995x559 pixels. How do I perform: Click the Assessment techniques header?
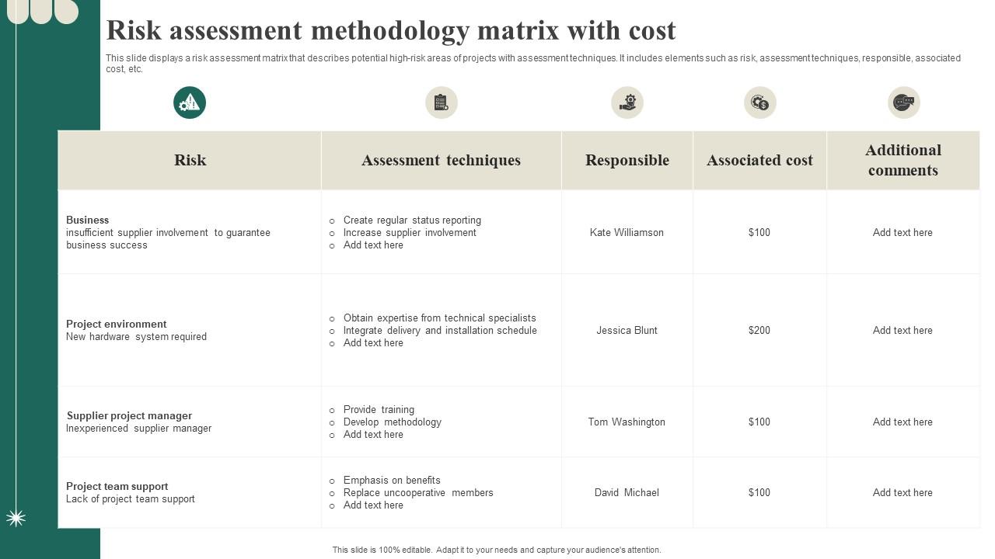click(x=441, y=160)
